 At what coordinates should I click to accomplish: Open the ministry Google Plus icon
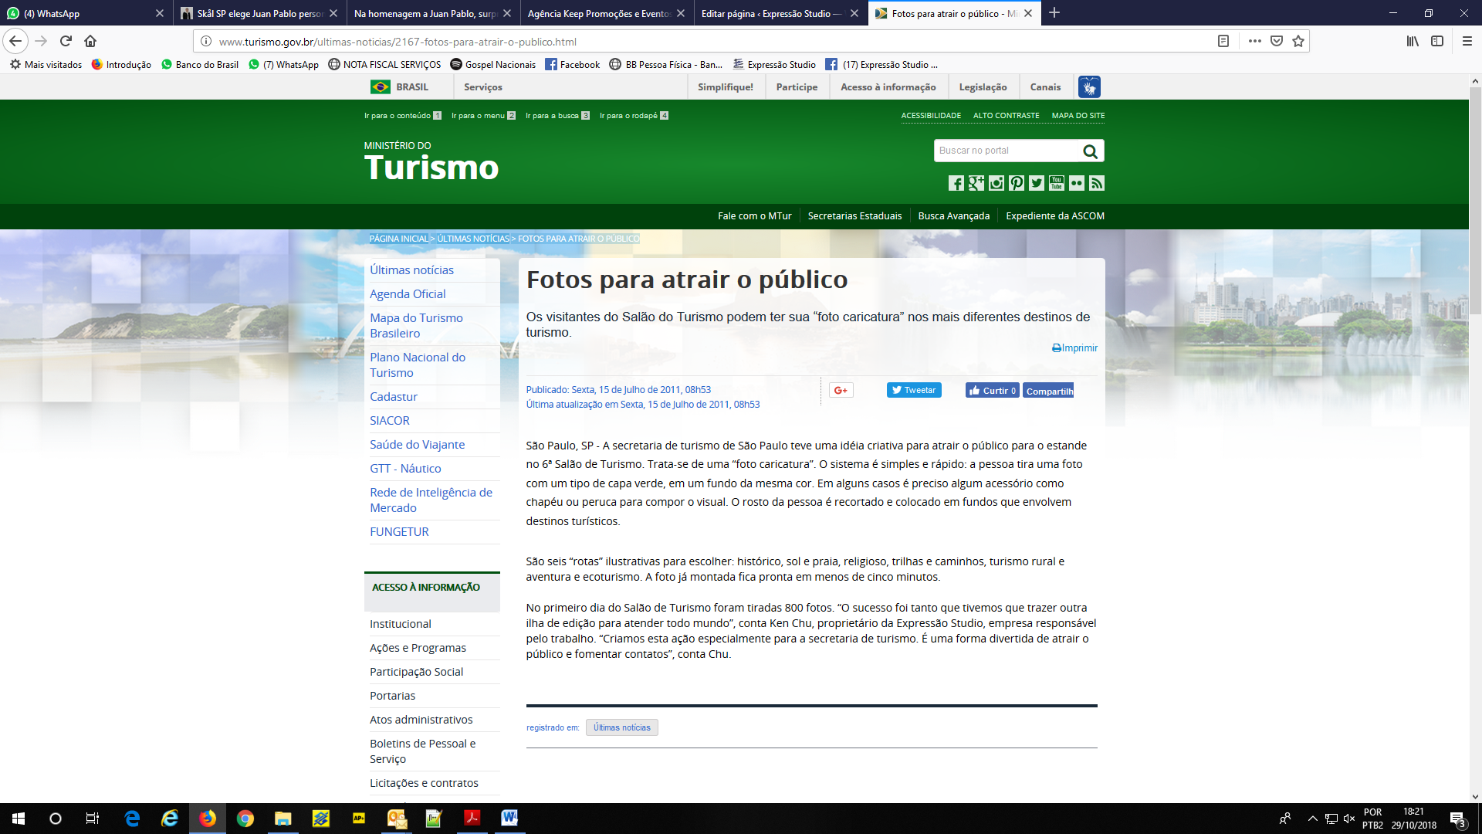pos(976,183)
